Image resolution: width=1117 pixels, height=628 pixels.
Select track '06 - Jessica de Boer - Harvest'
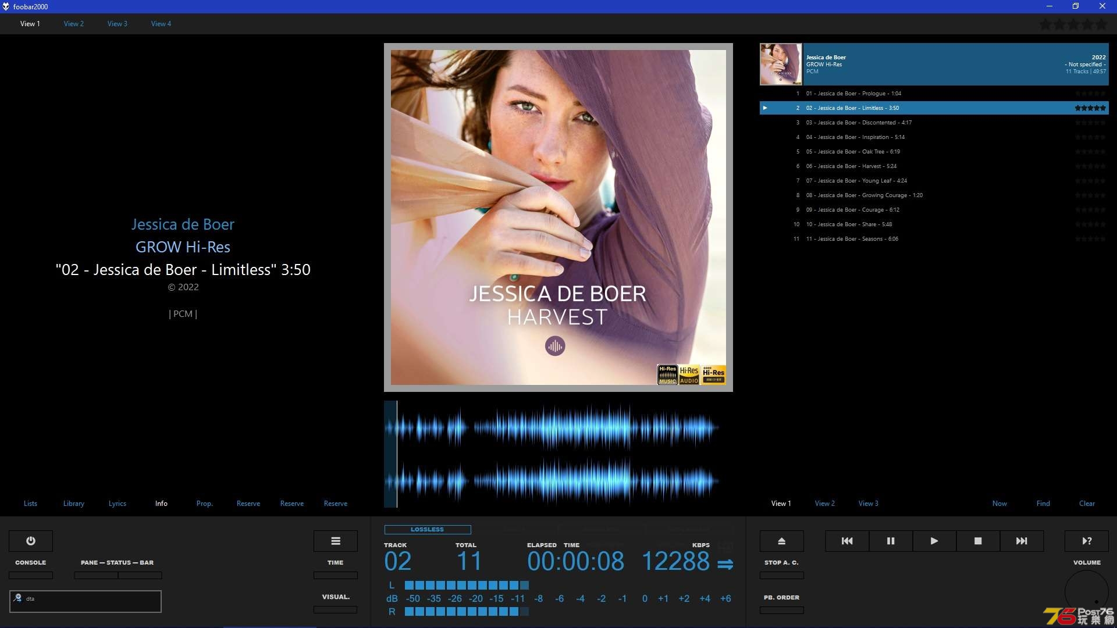click(934, 166)
